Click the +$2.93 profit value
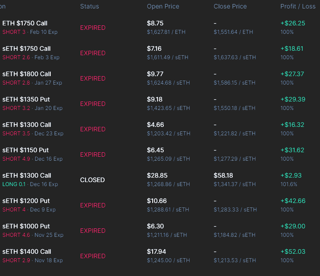Image resolution: width=320 pixels, height=276 pixels. pyautogui.click(x=291, y=175)
